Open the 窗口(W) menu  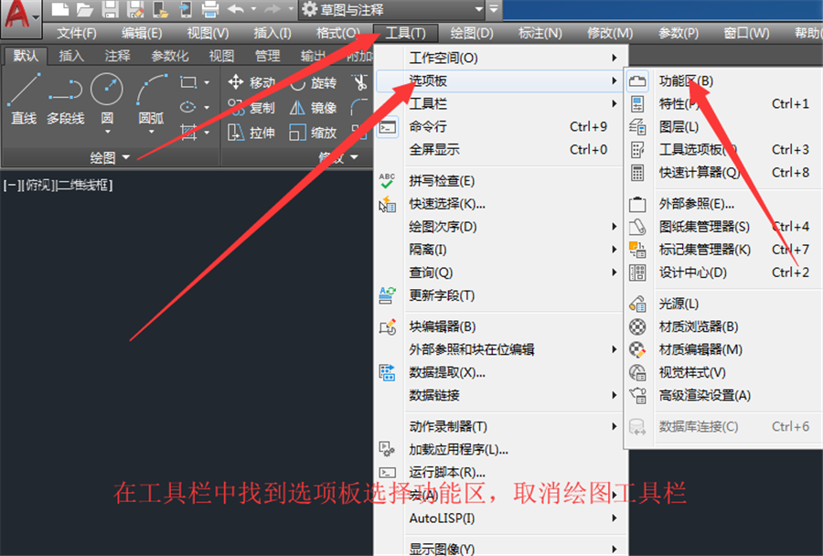[x=746, y=33]
